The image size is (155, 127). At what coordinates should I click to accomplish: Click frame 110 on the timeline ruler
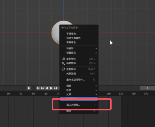109,94
